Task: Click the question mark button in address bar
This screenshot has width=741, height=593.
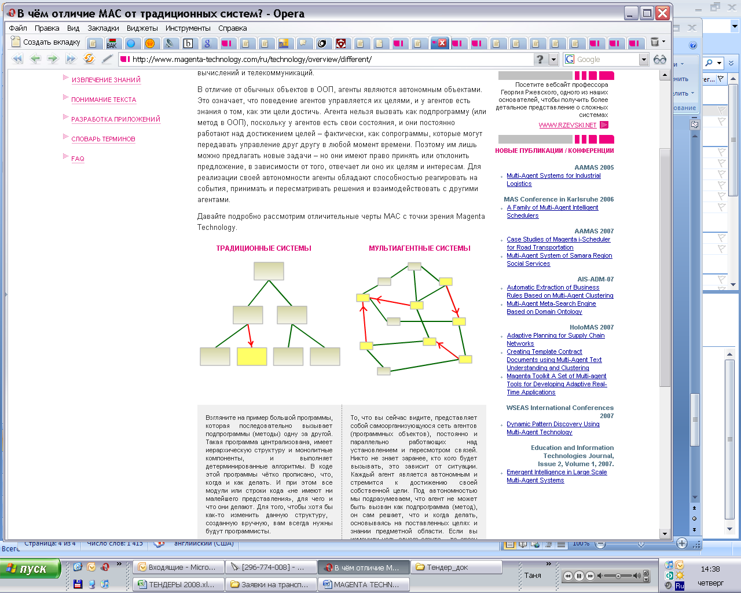Action: coord(540,59)
